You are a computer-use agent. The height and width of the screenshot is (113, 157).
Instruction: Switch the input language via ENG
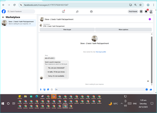tap(135, 104)
